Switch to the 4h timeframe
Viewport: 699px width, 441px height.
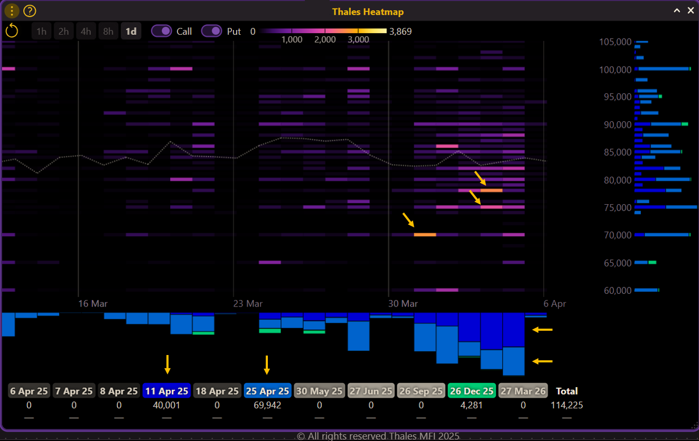(x=86, y=32)
